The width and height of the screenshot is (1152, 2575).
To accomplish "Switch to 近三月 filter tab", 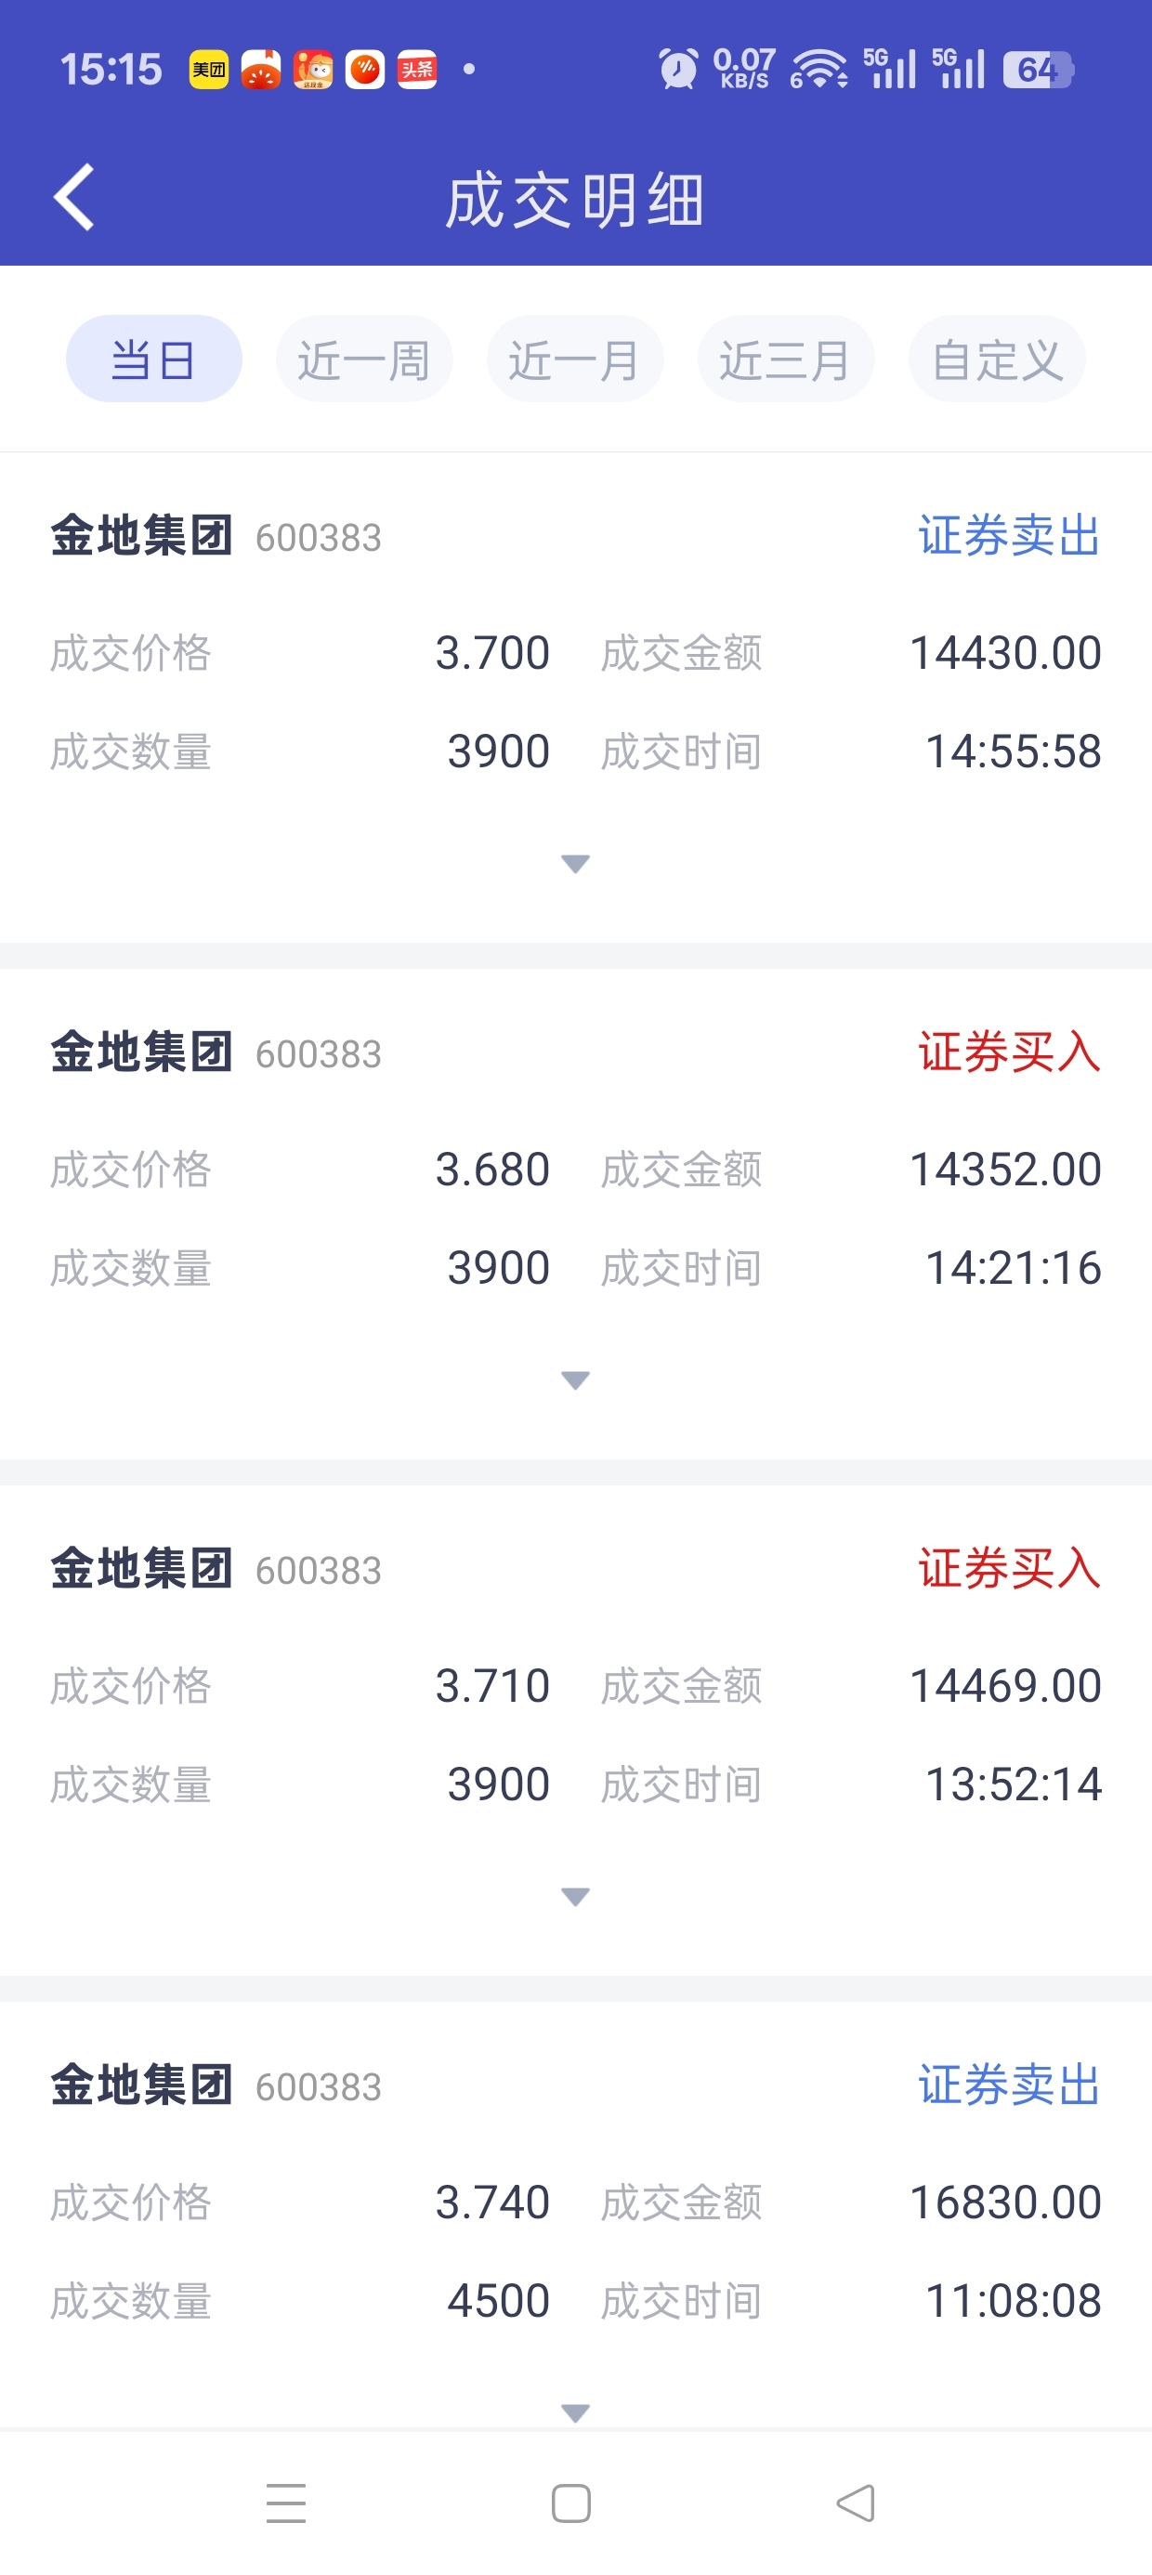I will click(x=786, y=359).
